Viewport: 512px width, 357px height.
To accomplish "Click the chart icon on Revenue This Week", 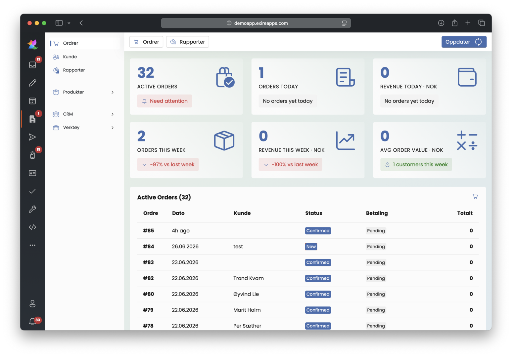I will pos(346,140).
